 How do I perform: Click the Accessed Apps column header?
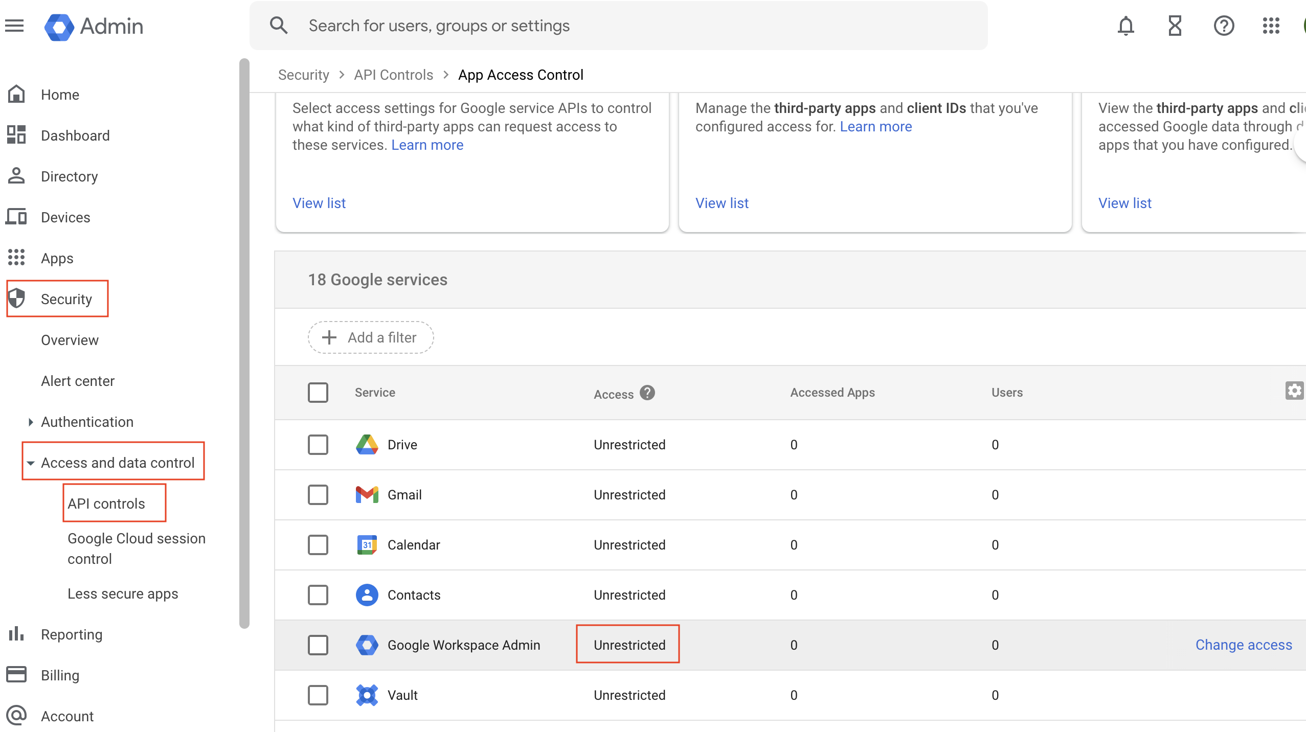[832, 392]
